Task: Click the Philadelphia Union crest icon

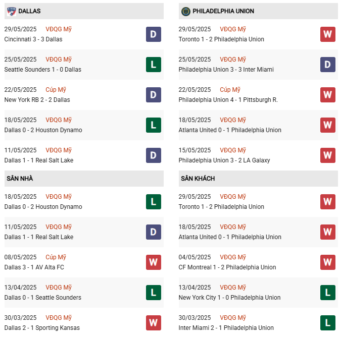Action: [x=186, y=11]
